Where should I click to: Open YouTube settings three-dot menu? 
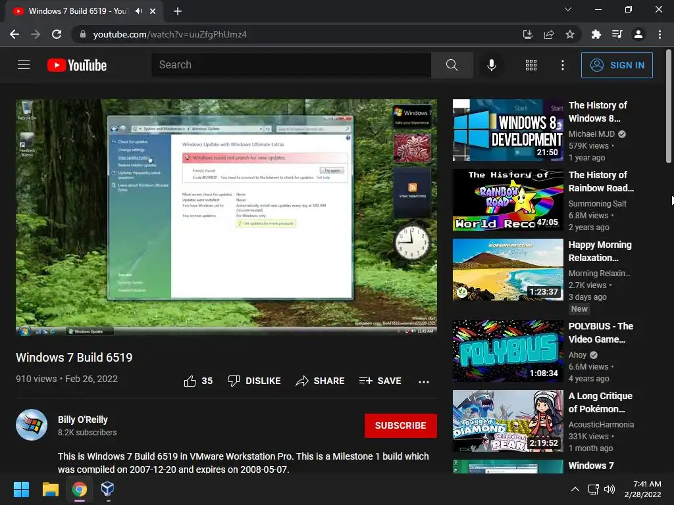[562, 65]
